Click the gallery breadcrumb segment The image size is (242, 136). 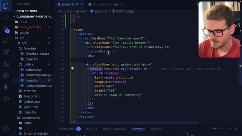[x=81, y=11]
